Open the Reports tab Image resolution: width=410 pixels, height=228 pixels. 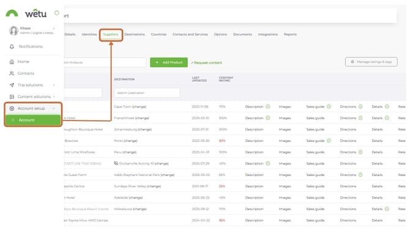coord(290,34)
